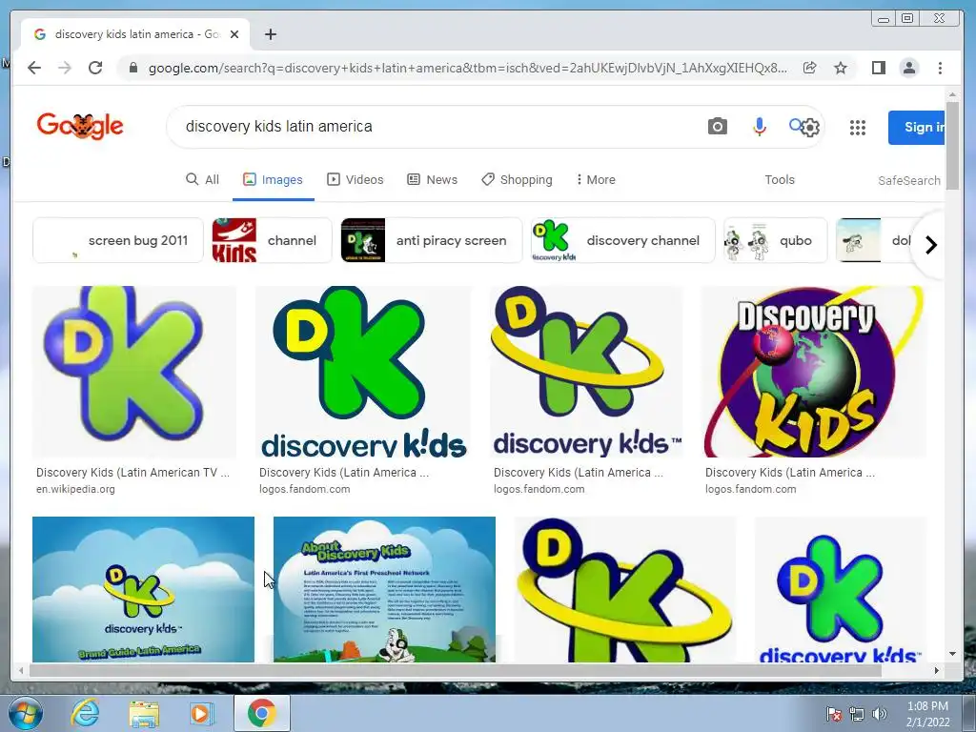The width and height of the screenshot is (976, 732).
Task: Open the Chrome profile avatar
Action: [x=908, y=68]
